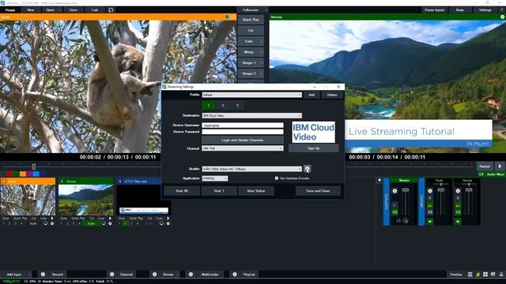Open MultiCorder settings gear icon
Viewport: 506px width, 284px height.
[191, 275]
